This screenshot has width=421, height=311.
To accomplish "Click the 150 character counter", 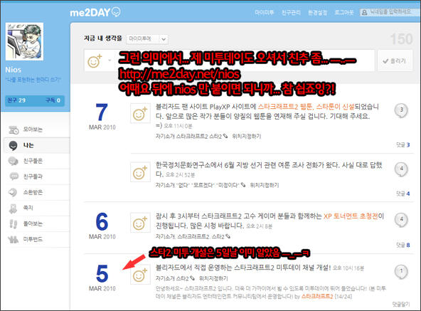I will 401,39.
